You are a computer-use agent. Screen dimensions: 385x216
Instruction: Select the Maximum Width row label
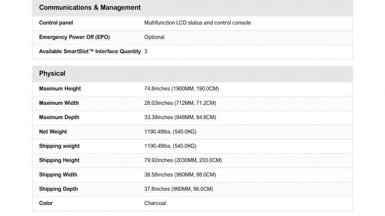(59, 103)
